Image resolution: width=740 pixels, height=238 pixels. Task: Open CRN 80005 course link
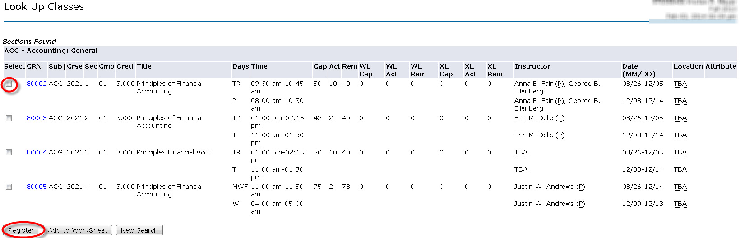pos(37,187)
